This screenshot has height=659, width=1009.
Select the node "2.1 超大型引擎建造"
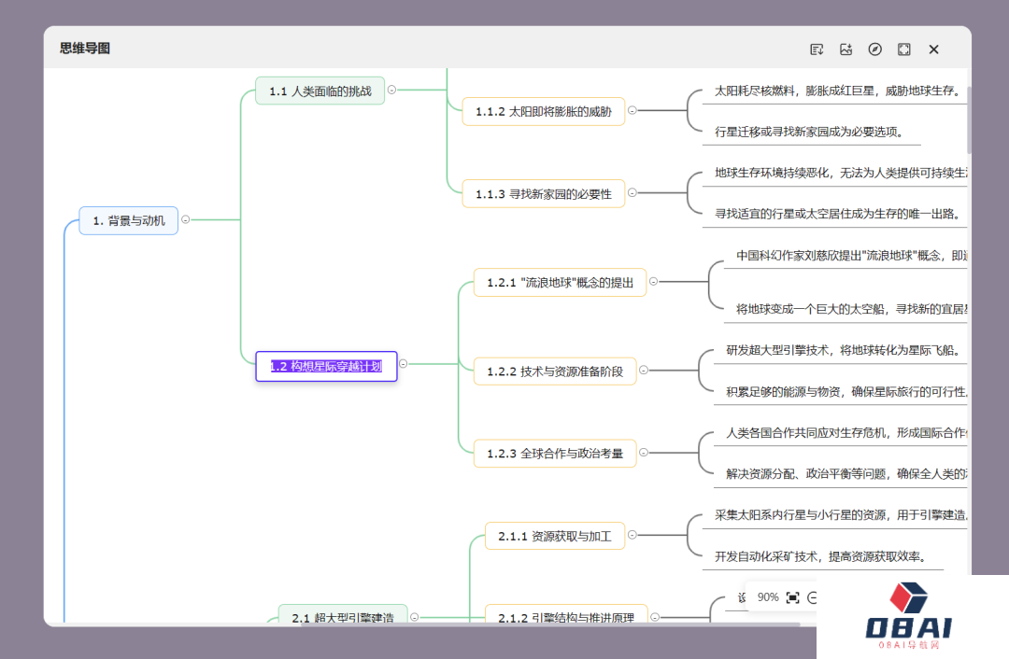342,617
